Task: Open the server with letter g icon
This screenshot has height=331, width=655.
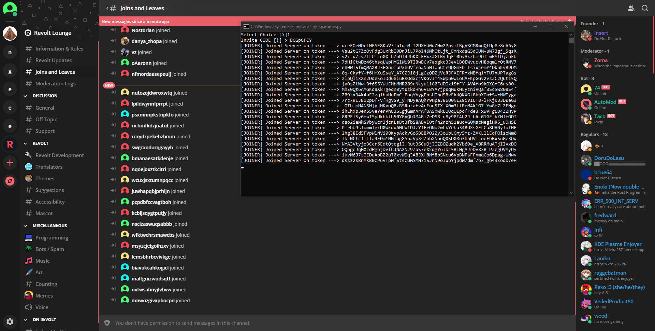Action: (10, 71)
